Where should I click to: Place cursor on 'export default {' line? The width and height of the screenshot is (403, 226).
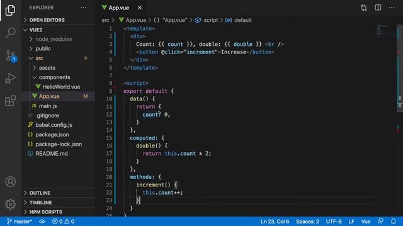(x=149, y=91)
